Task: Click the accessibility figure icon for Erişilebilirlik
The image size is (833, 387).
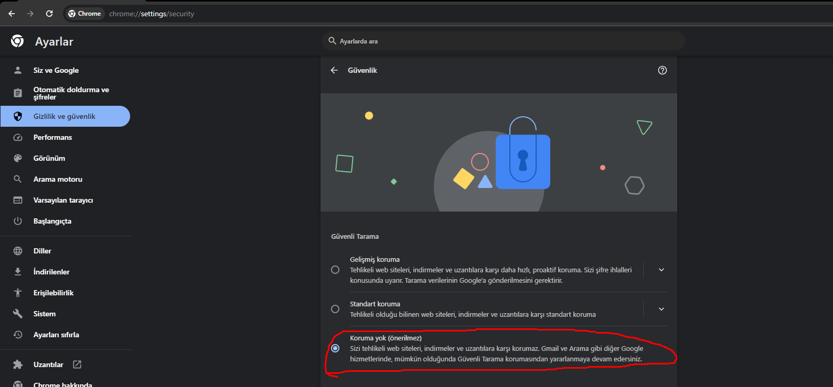Action: coord(18,293)
